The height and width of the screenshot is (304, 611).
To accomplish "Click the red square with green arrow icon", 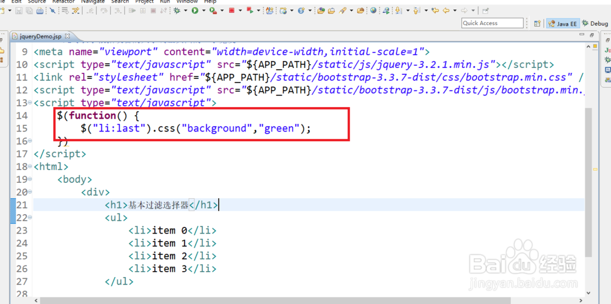I will coord(250,10).
